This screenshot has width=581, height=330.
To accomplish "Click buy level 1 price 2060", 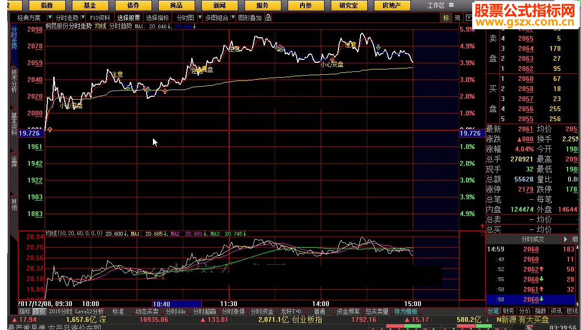I will tap(525, 79).
